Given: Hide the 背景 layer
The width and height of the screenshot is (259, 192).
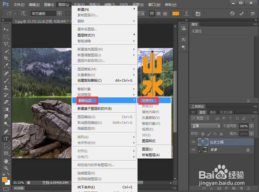Looking at the screenshot, I should tap(193, 150).
